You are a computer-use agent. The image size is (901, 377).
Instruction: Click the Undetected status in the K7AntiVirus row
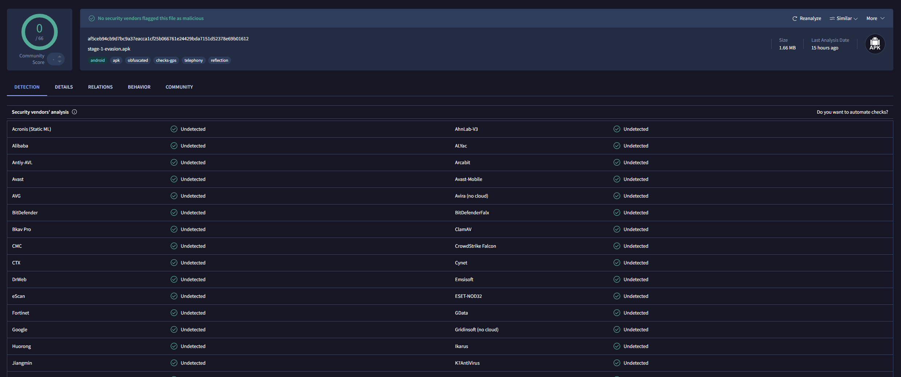636,363
